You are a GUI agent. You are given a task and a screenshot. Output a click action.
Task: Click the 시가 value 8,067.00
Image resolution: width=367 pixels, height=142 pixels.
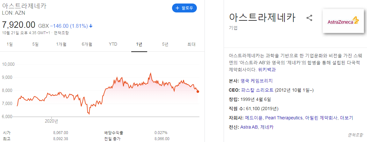pyautogui.click(x=61, y=133)
